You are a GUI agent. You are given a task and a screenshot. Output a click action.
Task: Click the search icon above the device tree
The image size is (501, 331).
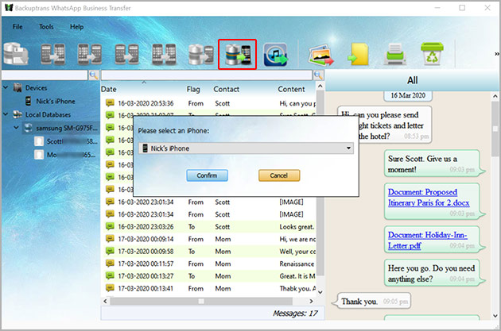click(x=94, y=75)
